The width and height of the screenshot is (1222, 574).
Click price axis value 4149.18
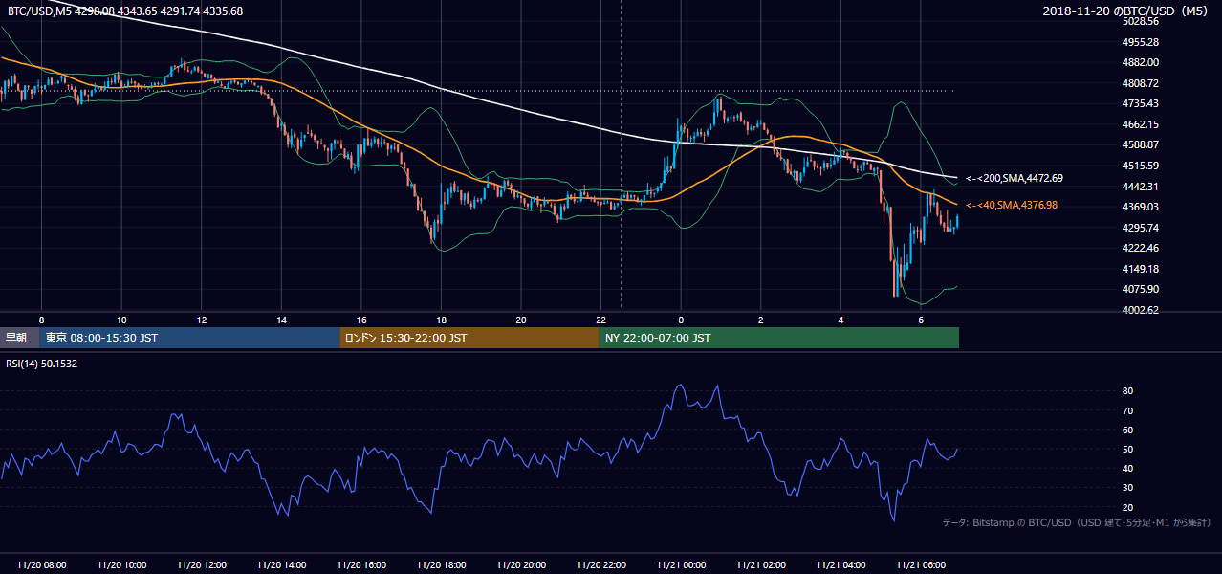[1141, 269]
